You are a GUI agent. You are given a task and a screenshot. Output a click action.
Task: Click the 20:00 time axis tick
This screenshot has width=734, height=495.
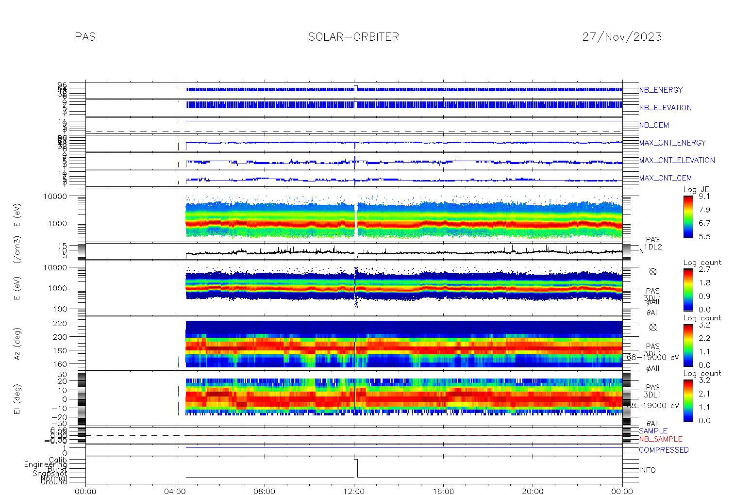pyautogui.click(x=533, y=491)
